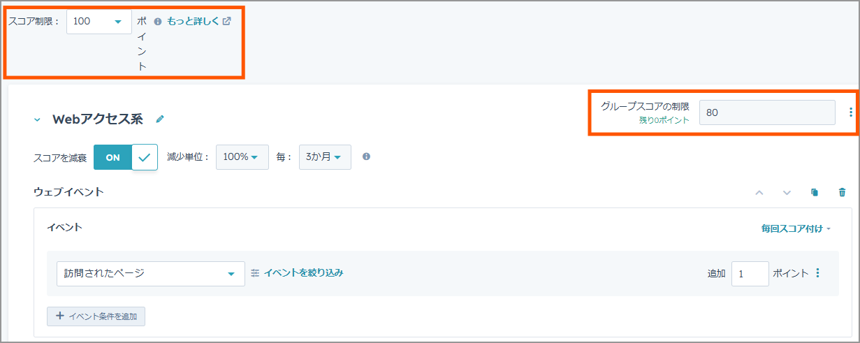Viewport: 860px width, 343px height.
Task: Open the もっと詳しく link
Action: pos(199,21)
